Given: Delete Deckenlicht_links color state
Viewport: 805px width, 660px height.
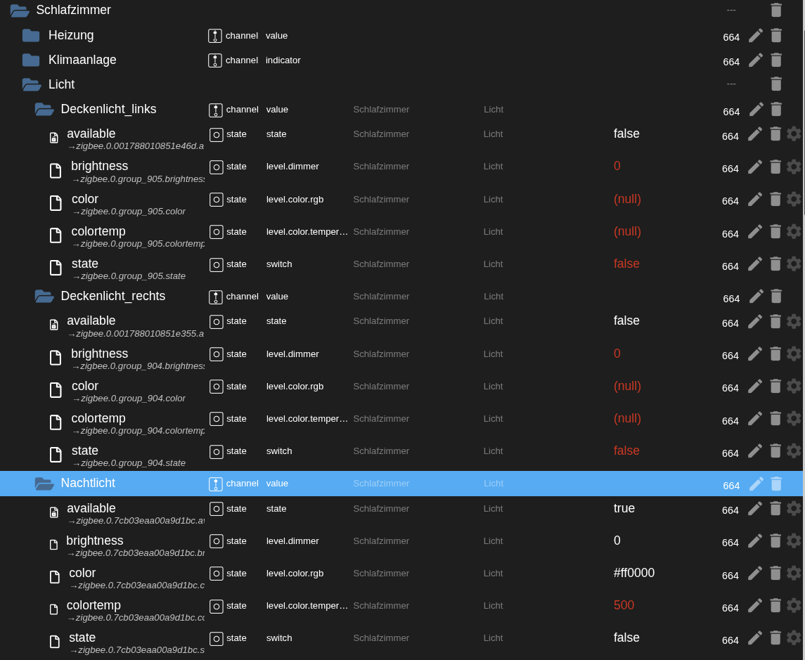Looking at the screenshot, I should coord(775,199).
